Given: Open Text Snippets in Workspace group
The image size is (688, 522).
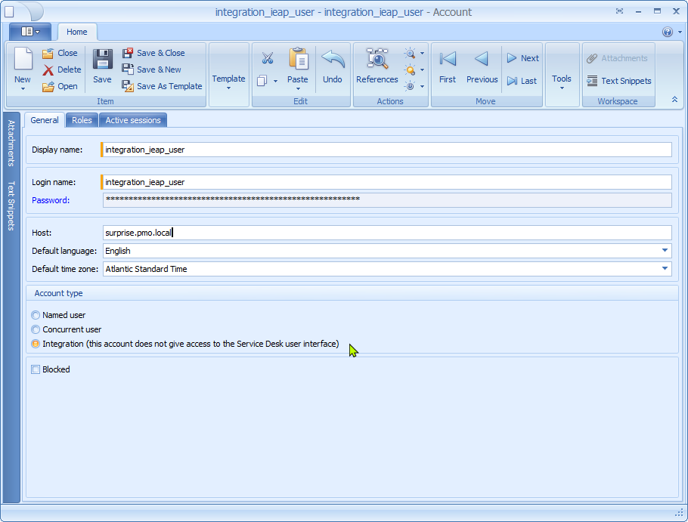Looking at the screenshot, I should pos(619,81).
